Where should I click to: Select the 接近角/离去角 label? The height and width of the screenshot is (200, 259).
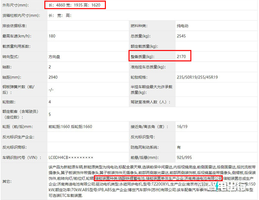149,127
